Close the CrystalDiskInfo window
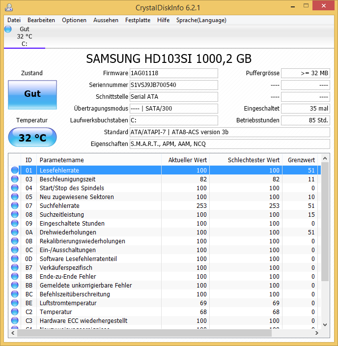This screenshot has height=346, width=338. click(324, 6)
